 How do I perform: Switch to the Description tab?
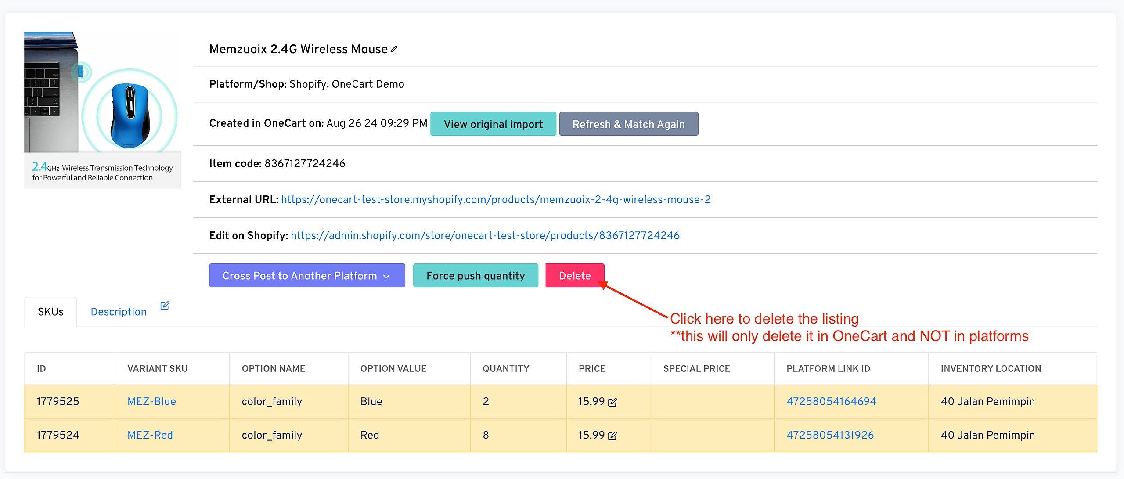coord(119,312)
